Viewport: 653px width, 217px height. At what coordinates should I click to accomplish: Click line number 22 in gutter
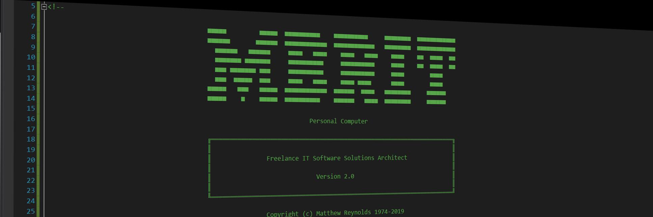[31, 181]
